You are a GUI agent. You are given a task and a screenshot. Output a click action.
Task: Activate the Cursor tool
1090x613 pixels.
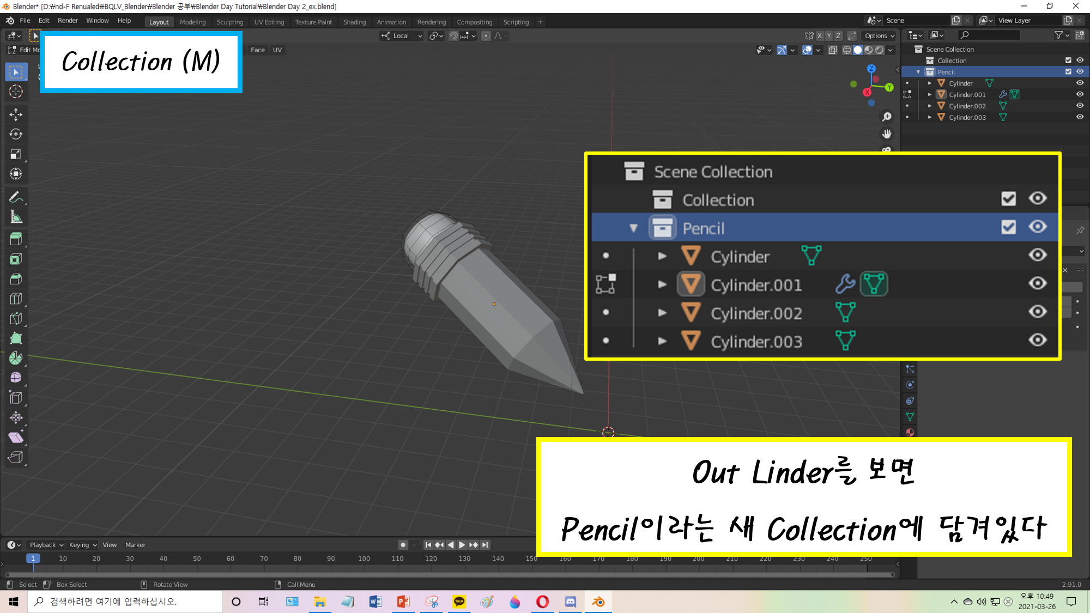[16, 92]
